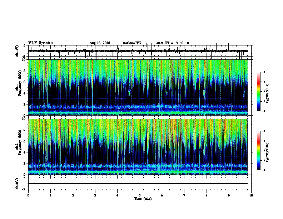Click the ch.1 "Frequency (kHz)" axis label
This screenshot has width=283, height=219.
coord(20,83)
